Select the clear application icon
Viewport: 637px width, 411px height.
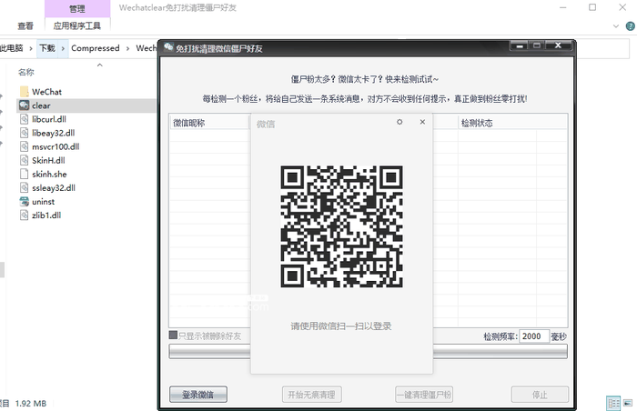(25, 105)
